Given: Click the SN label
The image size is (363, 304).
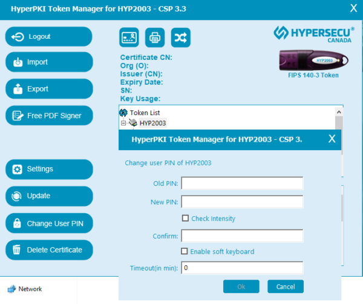Looking at the screenshot, I should pyautogui.click(x=126, y=90).
